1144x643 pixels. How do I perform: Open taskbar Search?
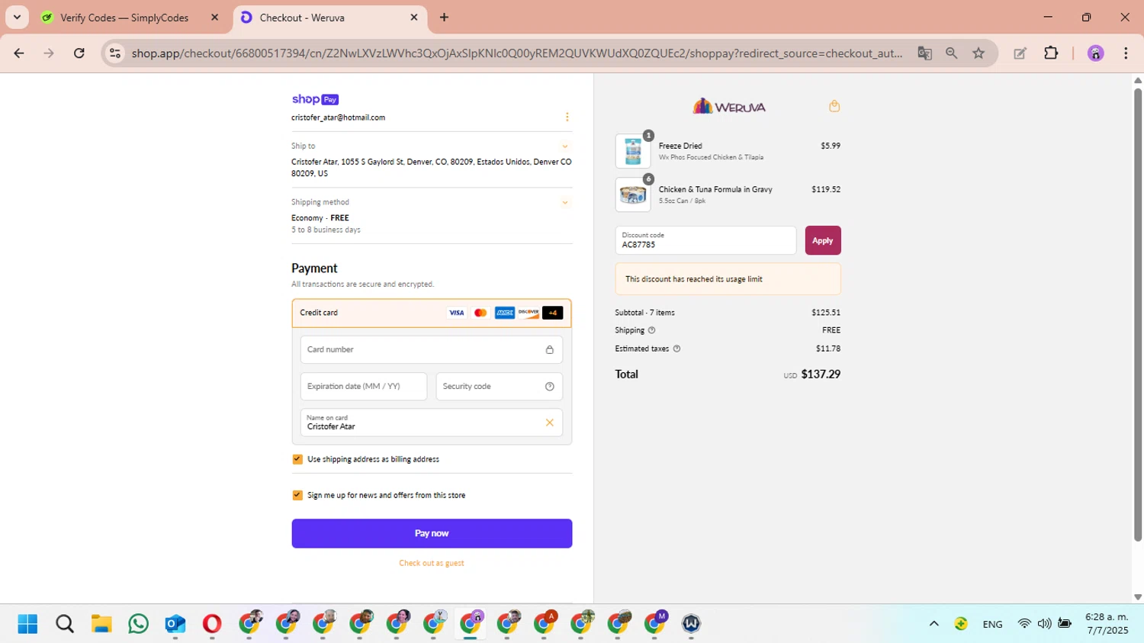(65, 624)
